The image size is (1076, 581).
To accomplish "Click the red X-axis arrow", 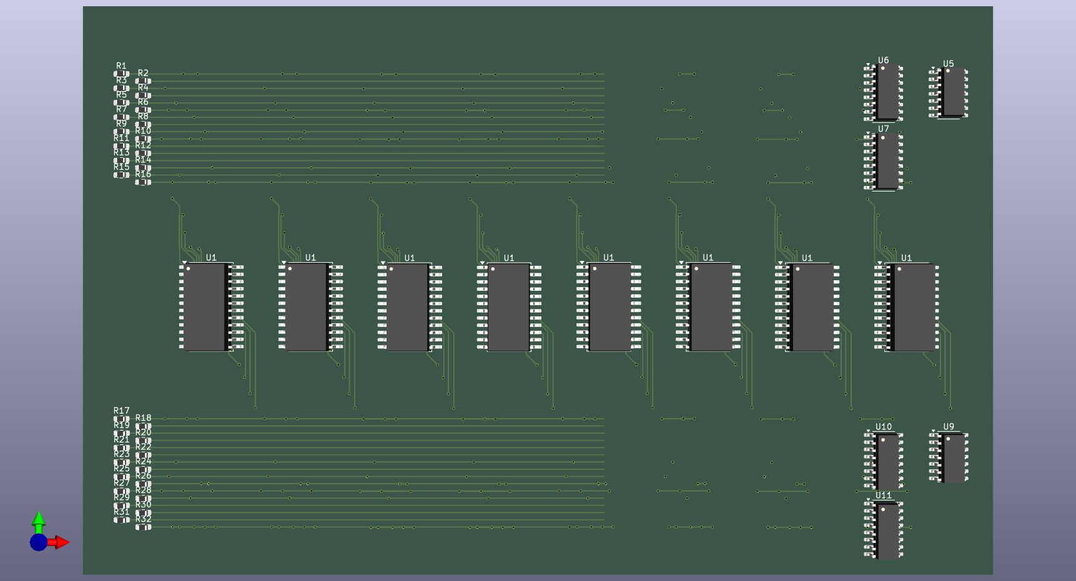I will pyautogui.click(x=61, y=542).
